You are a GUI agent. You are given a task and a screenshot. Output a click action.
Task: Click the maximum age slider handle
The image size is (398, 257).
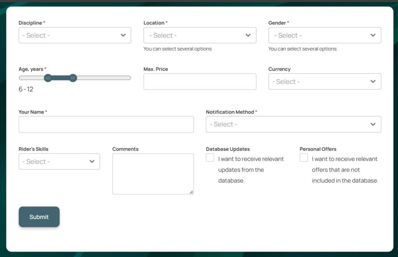coord(73,78)
